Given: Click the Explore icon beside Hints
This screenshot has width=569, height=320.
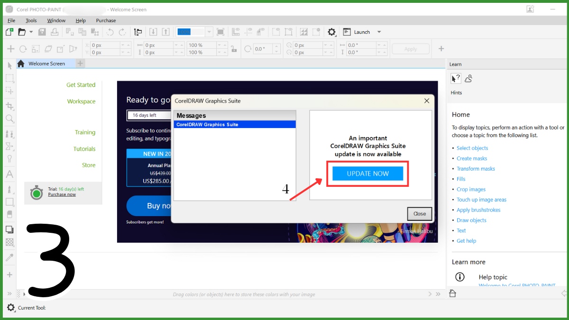Looking at the screenshot, I should pyautogui.click(x=468, y=78).
